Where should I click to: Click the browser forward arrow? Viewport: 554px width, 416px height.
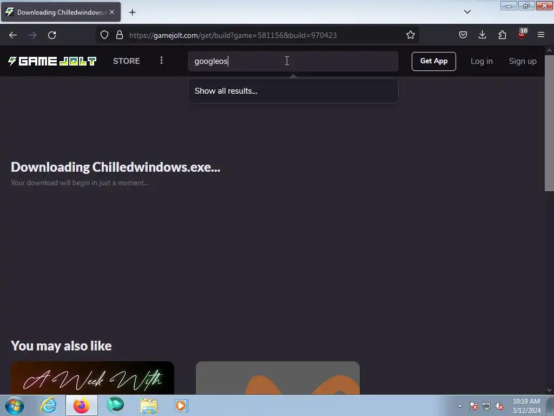click(x=32, y=35)
